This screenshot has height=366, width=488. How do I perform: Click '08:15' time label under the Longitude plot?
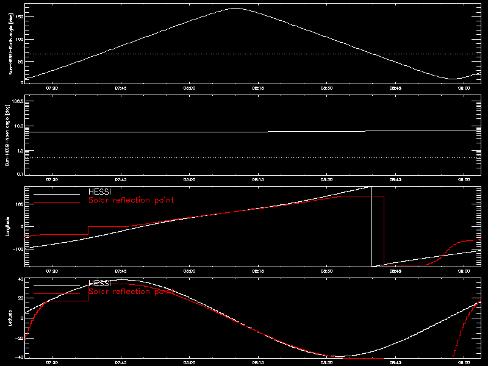258,271
